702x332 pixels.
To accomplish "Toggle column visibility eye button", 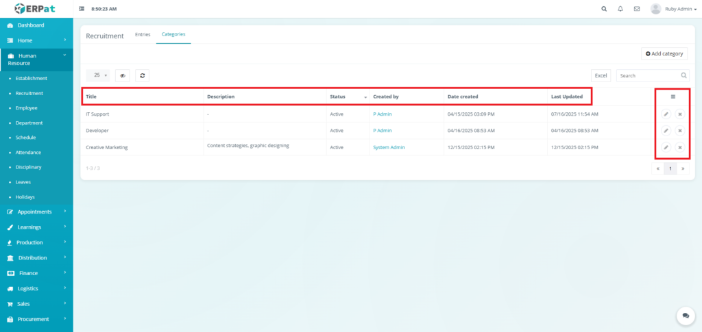I will click(x=123, y=75).
